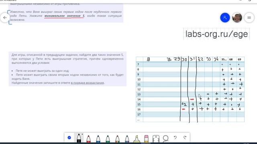This screenshot has height=144, width=257.
Task: Select row label '15' in the table
Action: [x=139, y=104]
